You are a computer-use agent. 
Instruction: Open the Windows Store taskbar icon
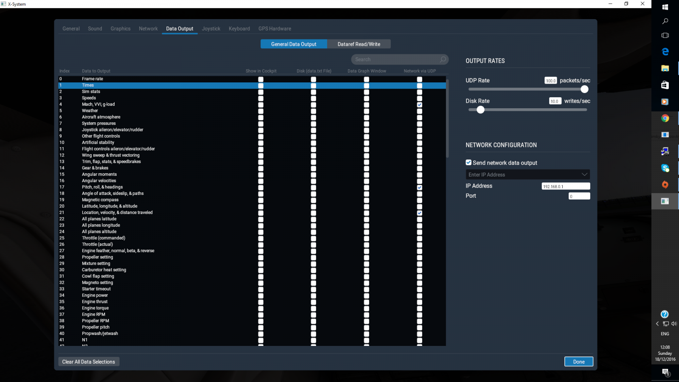tap(665, 85)
